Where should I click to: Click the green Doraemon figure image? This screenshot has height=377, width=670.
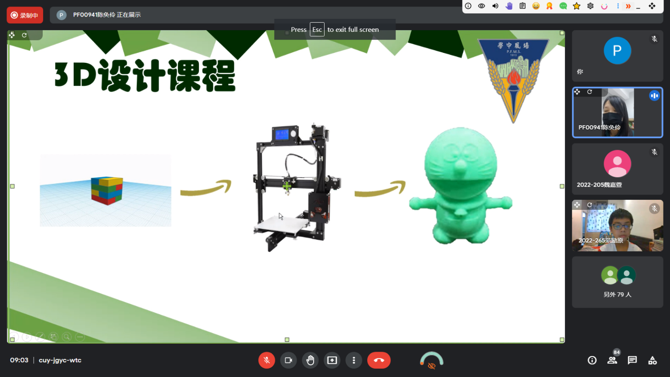click(x=461, y=186)
